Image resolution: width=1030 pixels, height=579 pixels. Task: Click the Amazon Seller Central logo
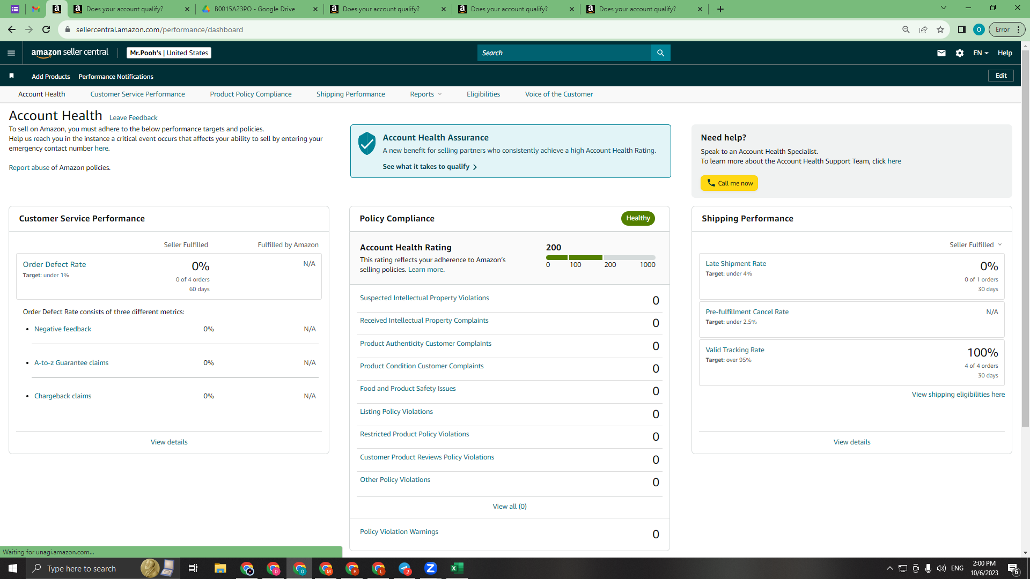(x=70, y=53)
